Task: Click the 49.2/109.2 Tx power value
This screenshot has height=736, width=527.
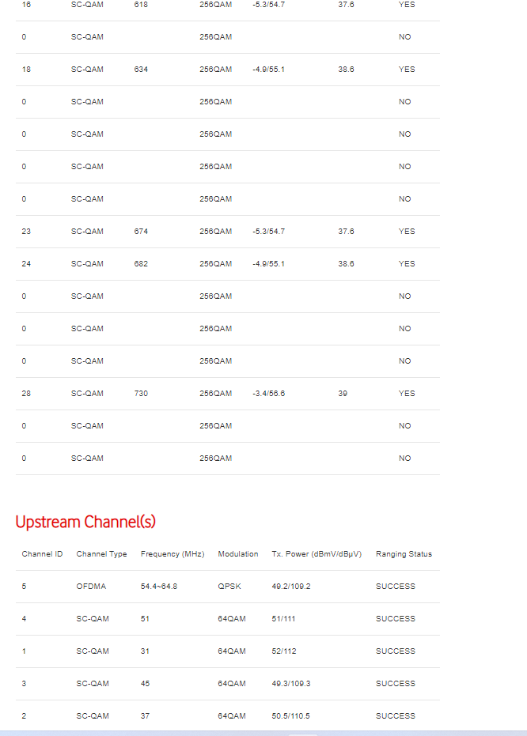Action: click(x=291, y=587)
